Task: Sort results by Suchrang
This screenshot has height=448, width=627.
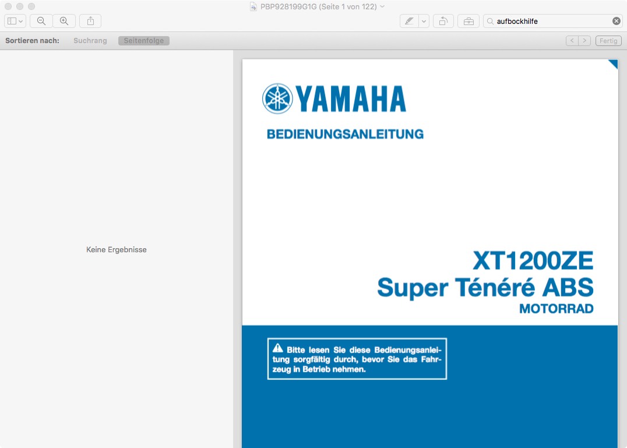Action: click(90, 41)
